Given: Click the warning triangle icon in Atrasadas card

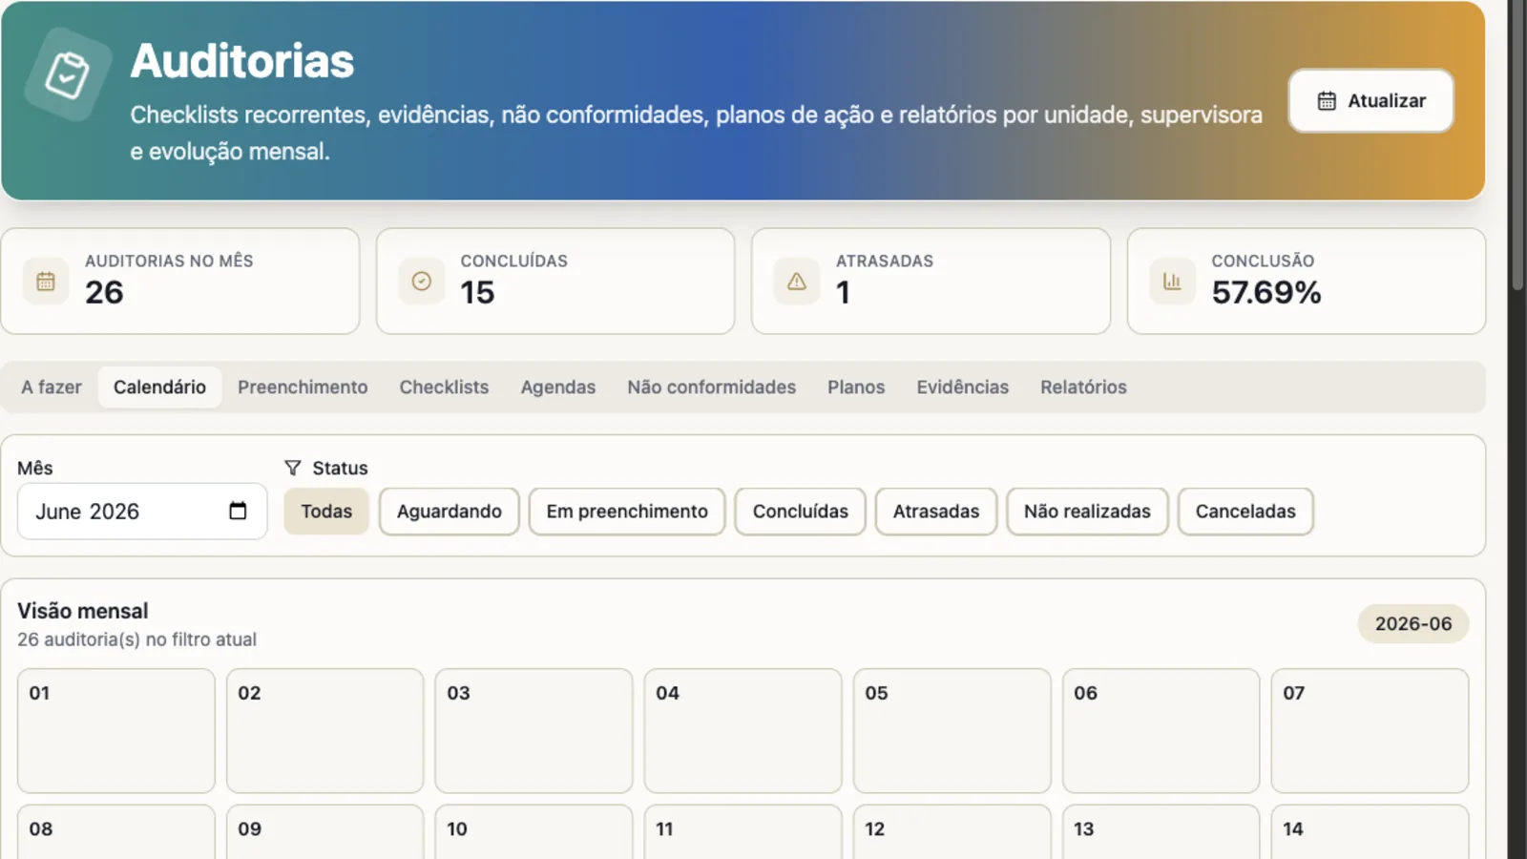Looking at the screenshot, I should click(797, 282).
